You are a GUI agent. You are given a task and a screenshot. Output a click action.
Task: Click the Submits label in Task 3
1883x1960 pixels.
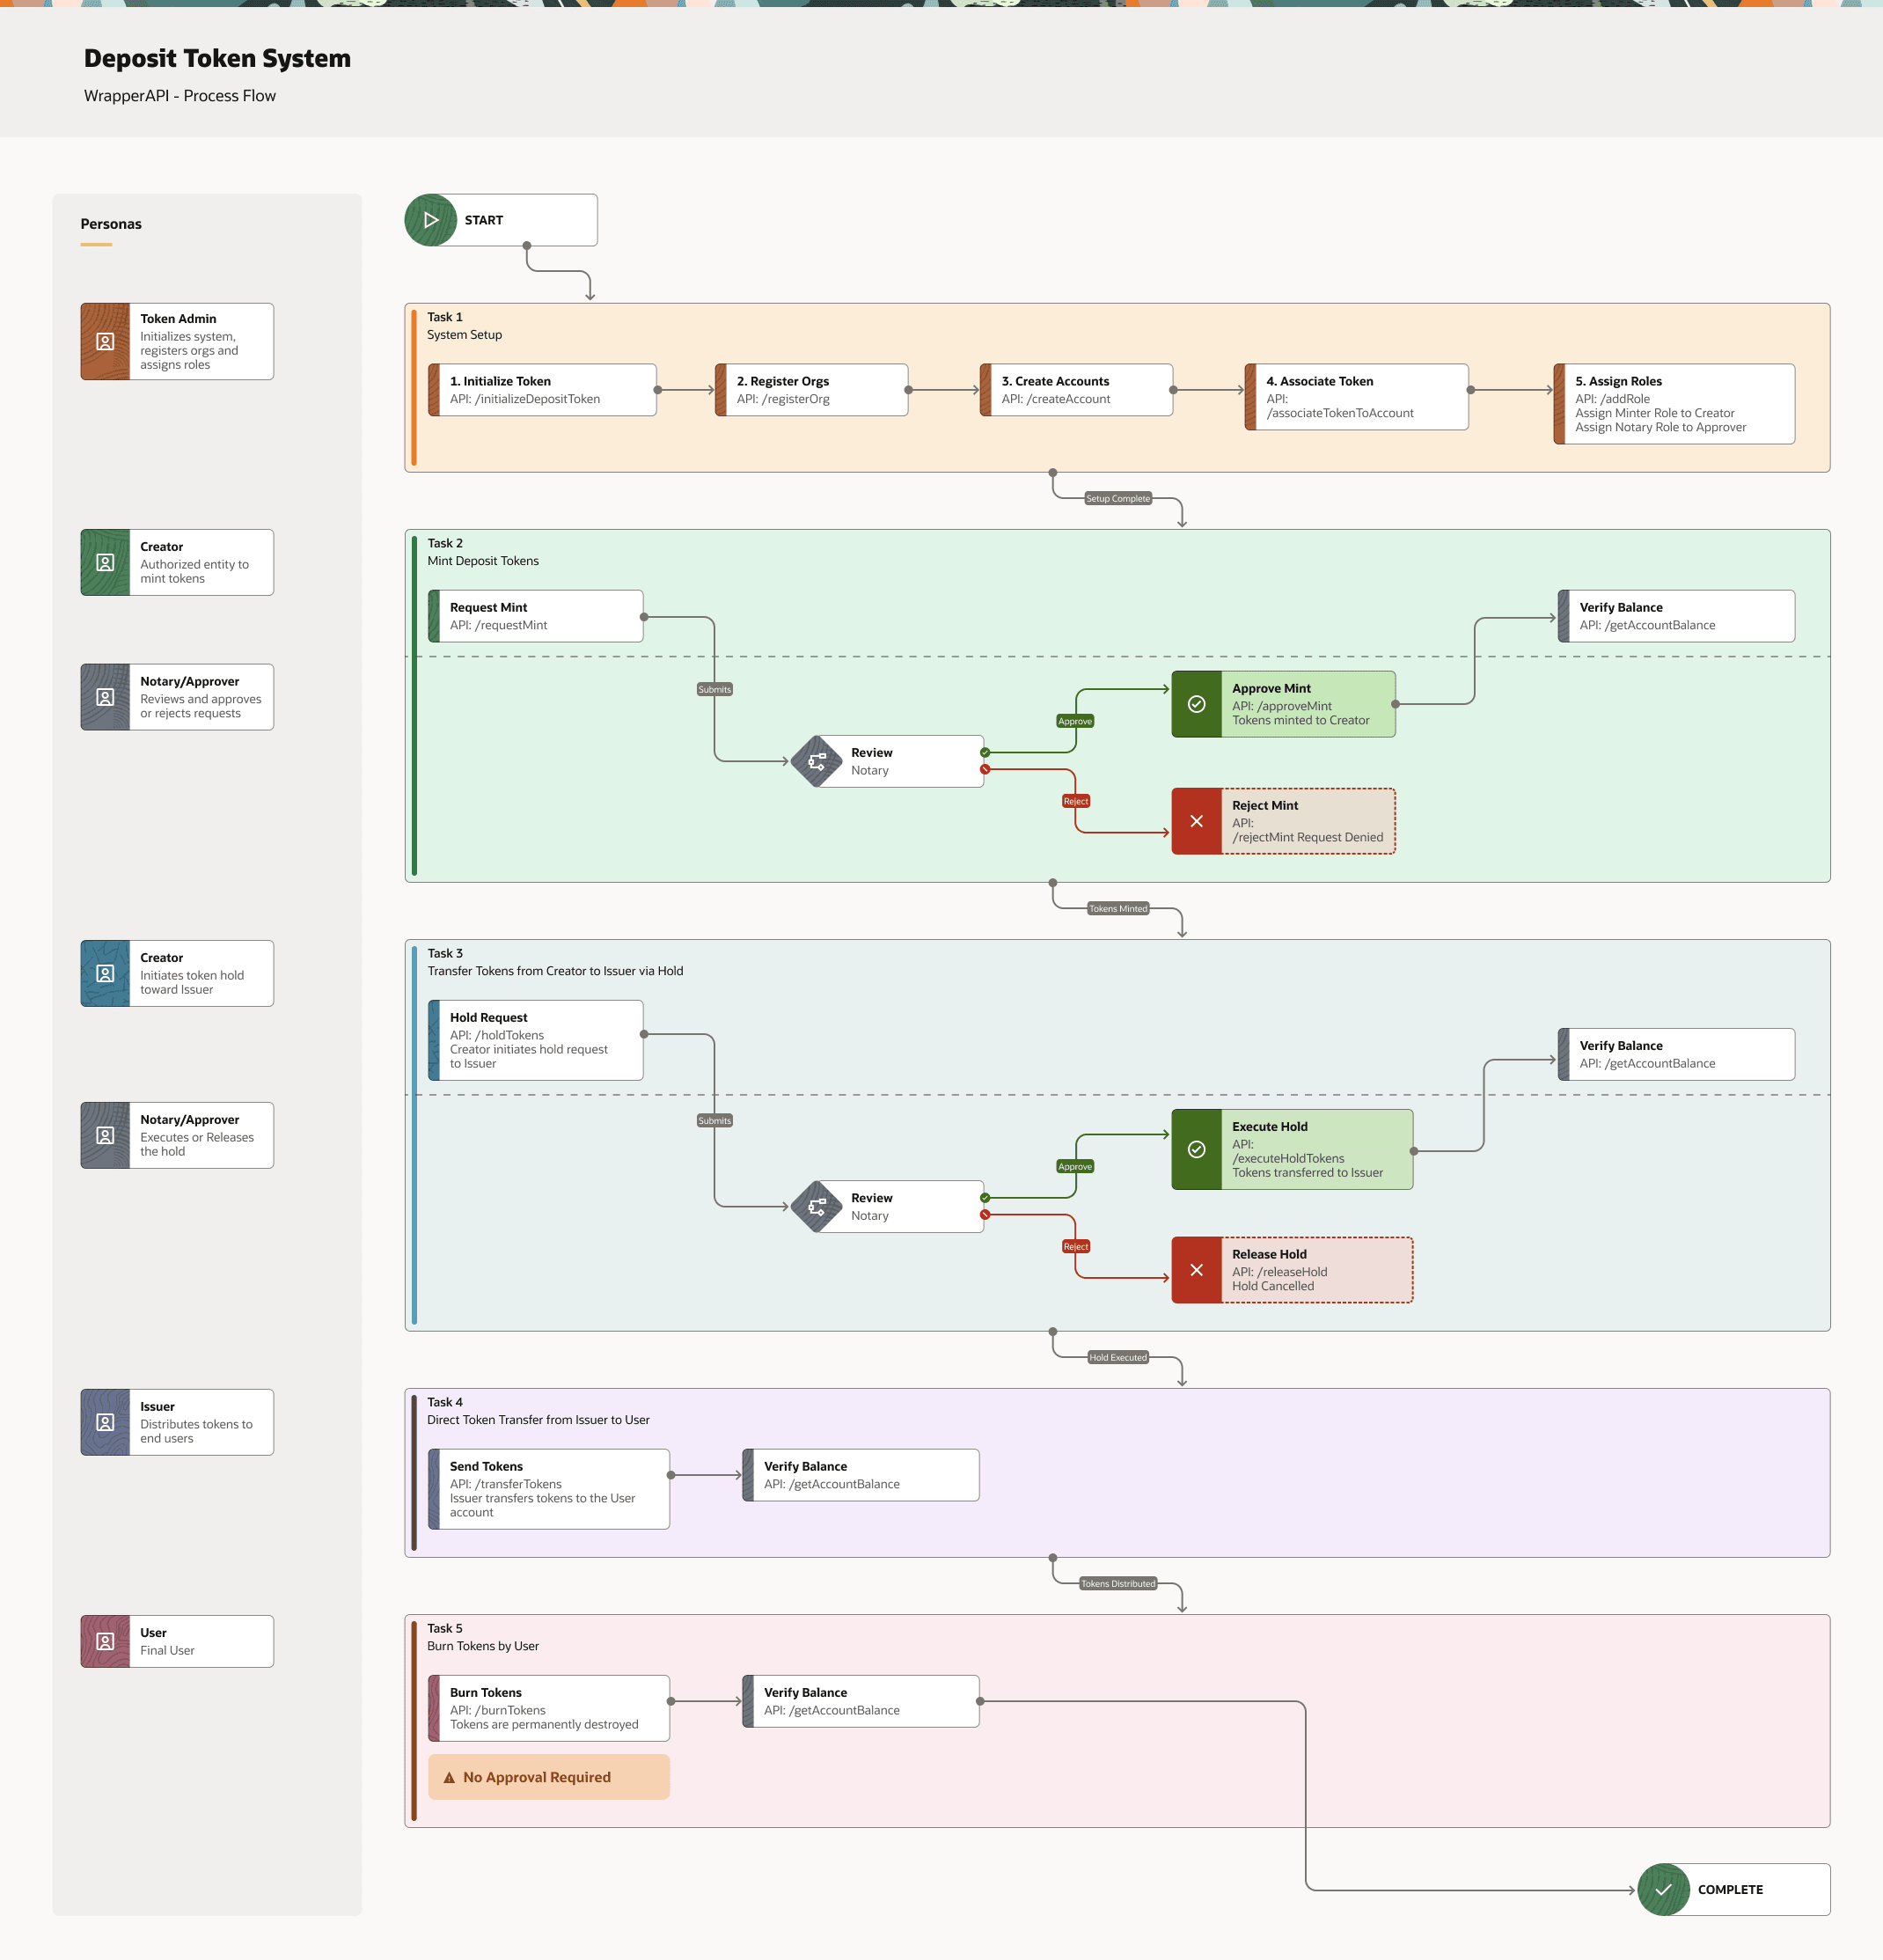pyautogui.click(x=715, y=1120)
